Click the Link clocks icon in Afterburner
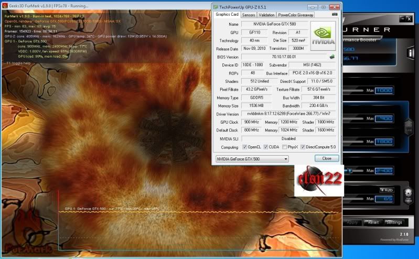This screenshot has height=259, width=419. coord(409,128)
